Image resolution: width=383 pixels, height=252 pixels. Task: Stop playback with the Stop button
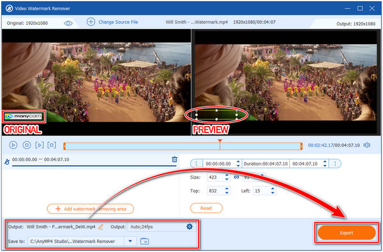pyautogui.click(x=27, y=145)
